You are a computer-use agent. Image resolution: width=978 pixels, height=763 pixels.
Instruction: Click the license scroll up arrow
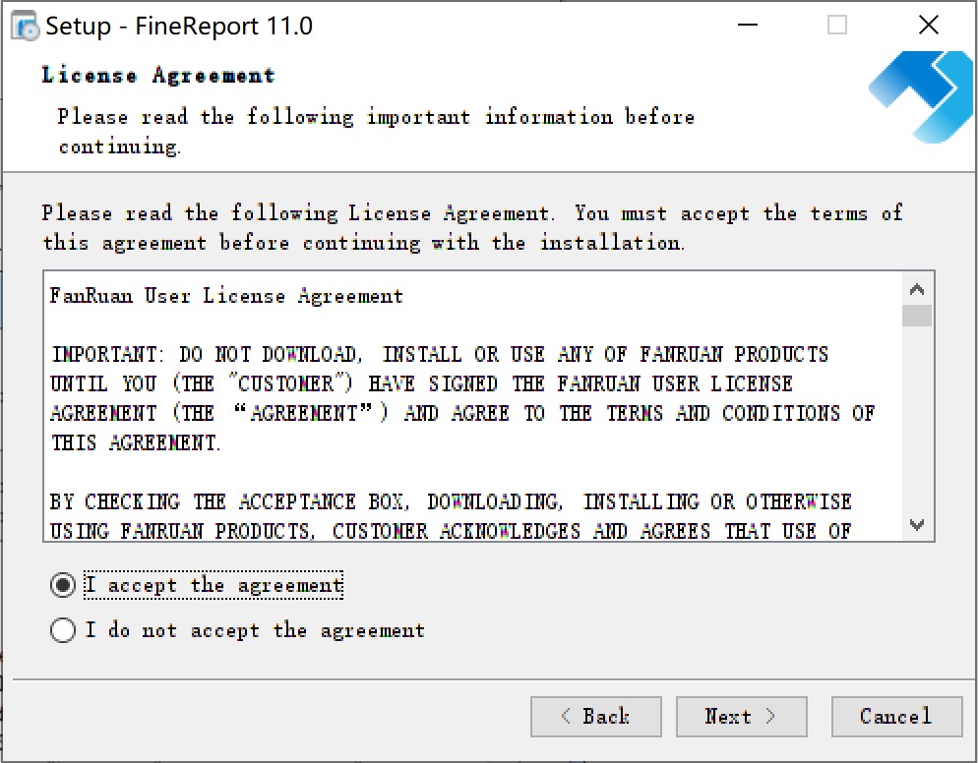tap(917, 290)
